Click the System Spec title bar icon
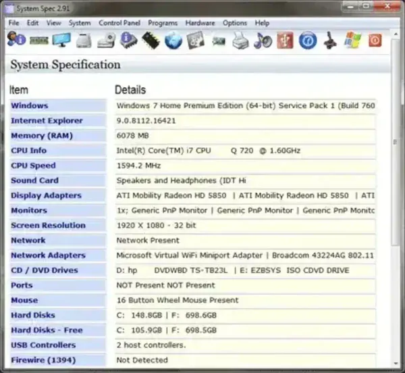The height and width of the screenshot is (373, 405). pyautogui.click(x=9, y=9)
